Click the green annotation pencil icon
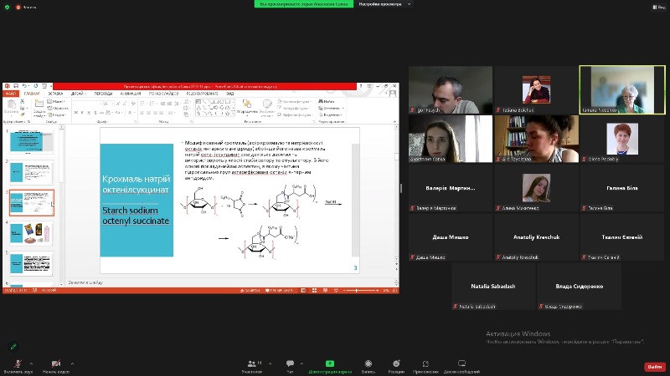 click(x=13, y=347)
